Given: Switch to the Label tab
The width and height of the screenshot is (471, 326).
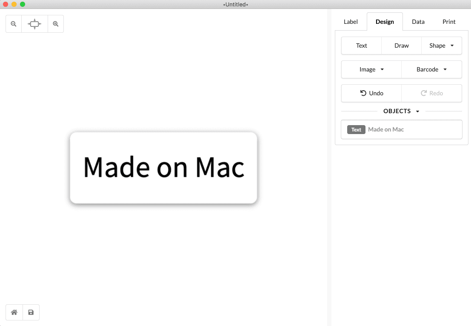Looking at the screenshot, I should pyautogui.click(x=351, y=21).
